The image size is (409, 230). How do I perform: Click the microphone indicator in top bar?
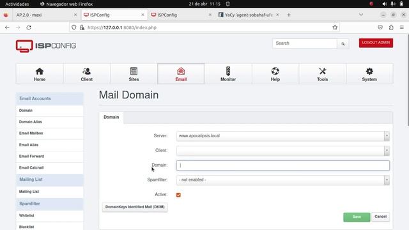(393, 4)
